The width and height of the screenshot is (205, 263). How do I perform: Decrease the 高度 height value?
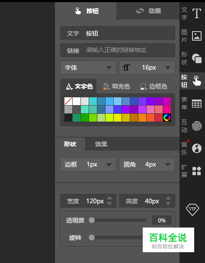168,203
